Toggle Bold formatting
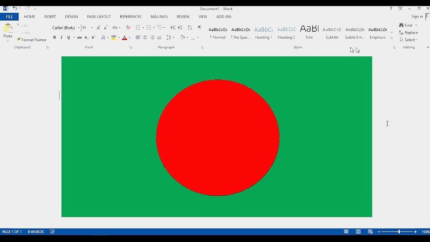Viewport: 430px width, 242px height. (x=54, y=37)
